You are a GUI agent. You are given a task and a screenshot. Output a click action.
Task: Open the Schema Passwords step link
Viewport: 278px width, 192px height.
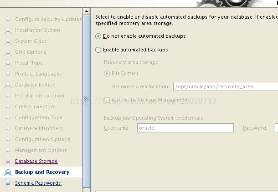(38, 183)
